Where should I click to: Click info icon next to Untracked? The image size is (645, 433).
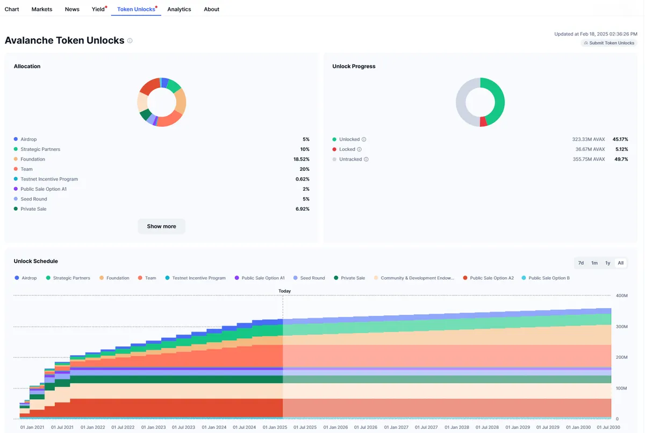point(366,160)
